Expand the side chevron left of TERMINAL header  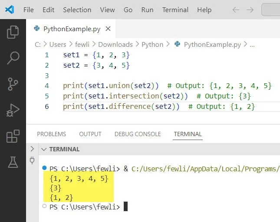32,149
